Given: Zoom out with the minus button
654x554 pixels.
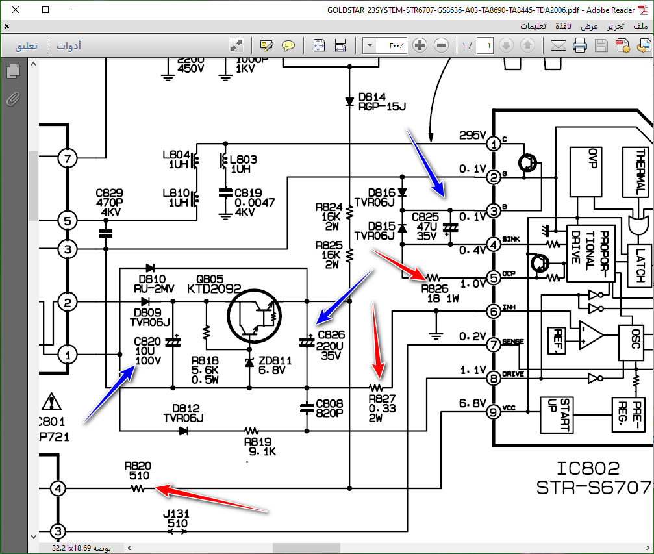Looking at the screenshot, I should (441, 45).
